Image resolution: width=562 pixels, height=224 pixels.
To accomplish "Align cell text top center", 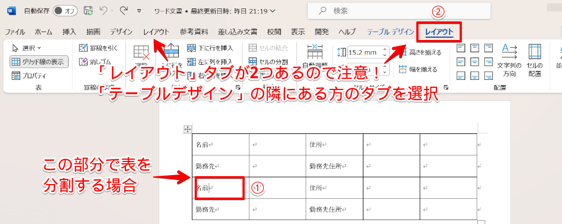I will 475,48.
